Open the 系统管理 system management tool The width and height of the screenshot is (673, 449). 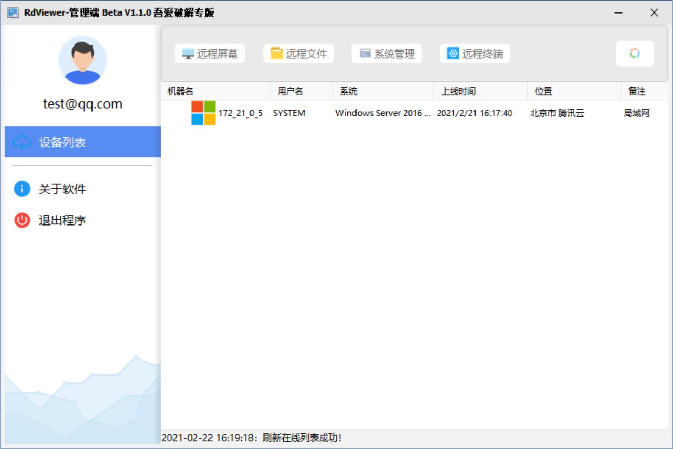(387, 54)
